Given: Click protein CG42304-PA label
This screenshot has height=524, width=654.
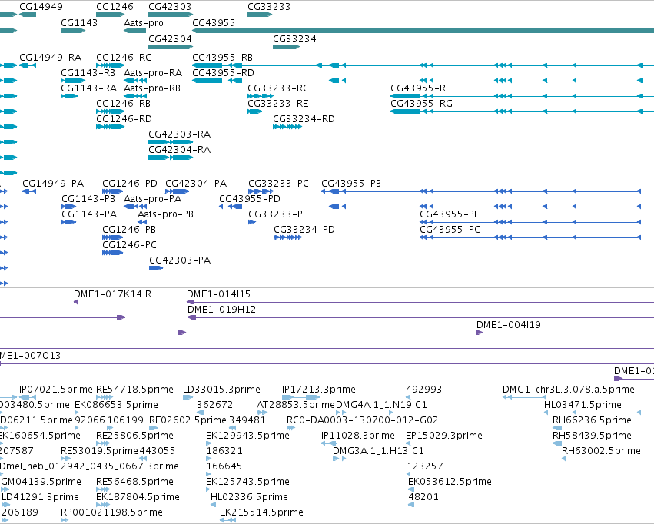Looking at the screenshot, I should click(196, 184).
